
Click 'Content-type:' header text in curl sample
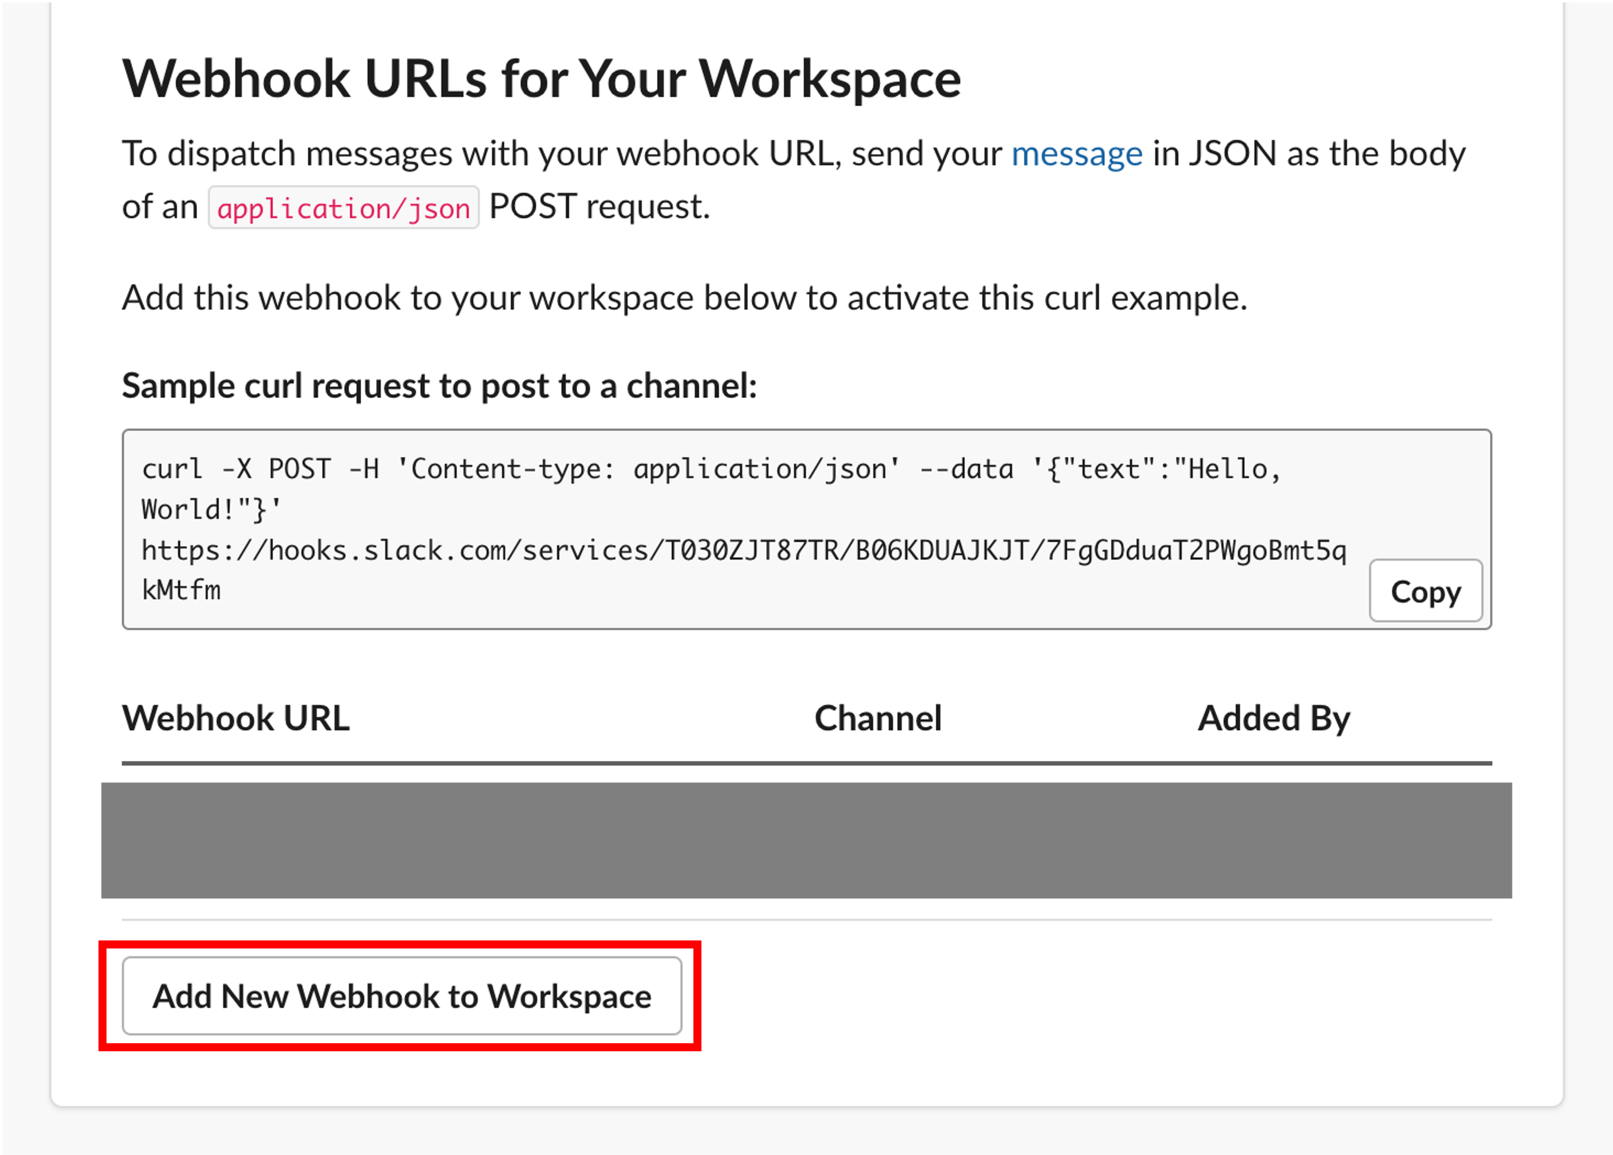coord(512,470)
